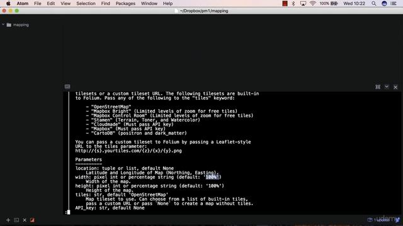Open Spotlight search magnifier

click(x=373, y=4)
